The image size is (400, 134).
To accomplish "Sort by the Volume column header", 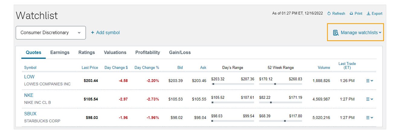I will point(324,67).
